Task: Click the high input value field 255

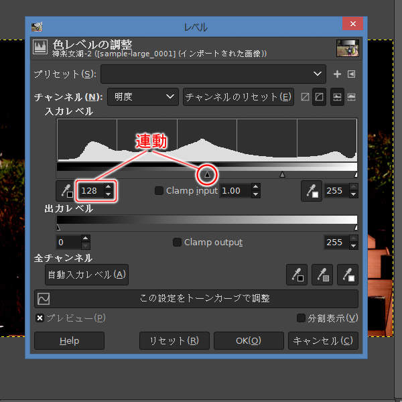Action: [337, 191]
